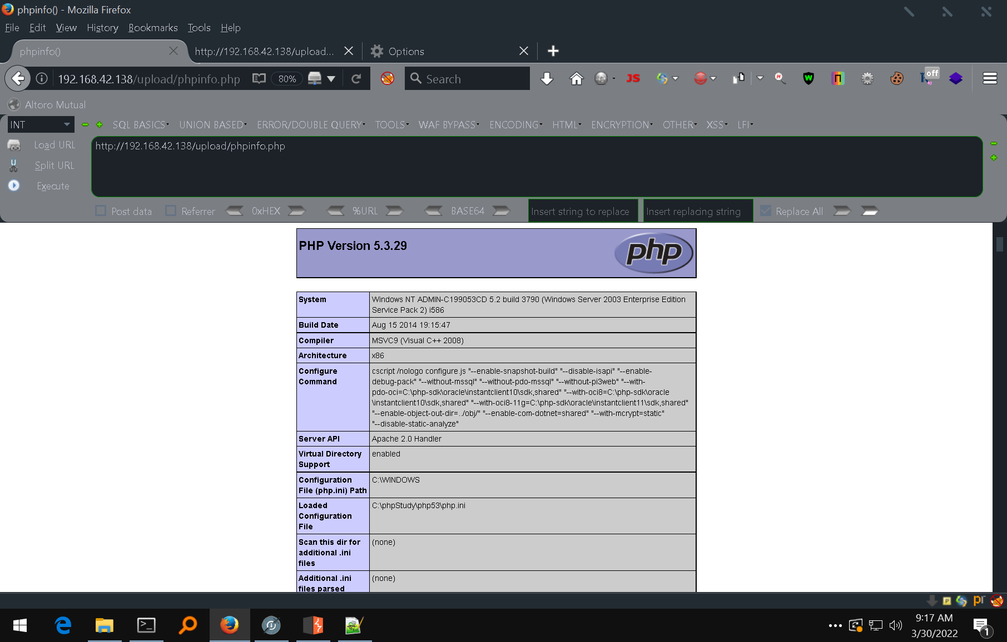Click the 0xHEX encode right arrow
This screenshot has width=1007, height=642.
tap(296, 211)
